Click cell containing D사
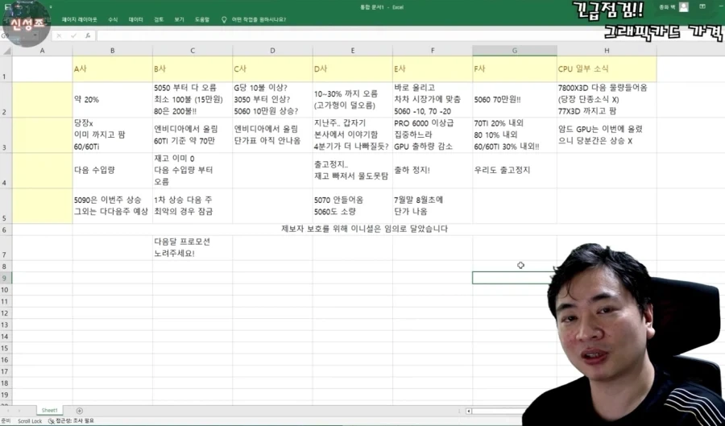The image size is (725, 426). click(x=352, y=69)
